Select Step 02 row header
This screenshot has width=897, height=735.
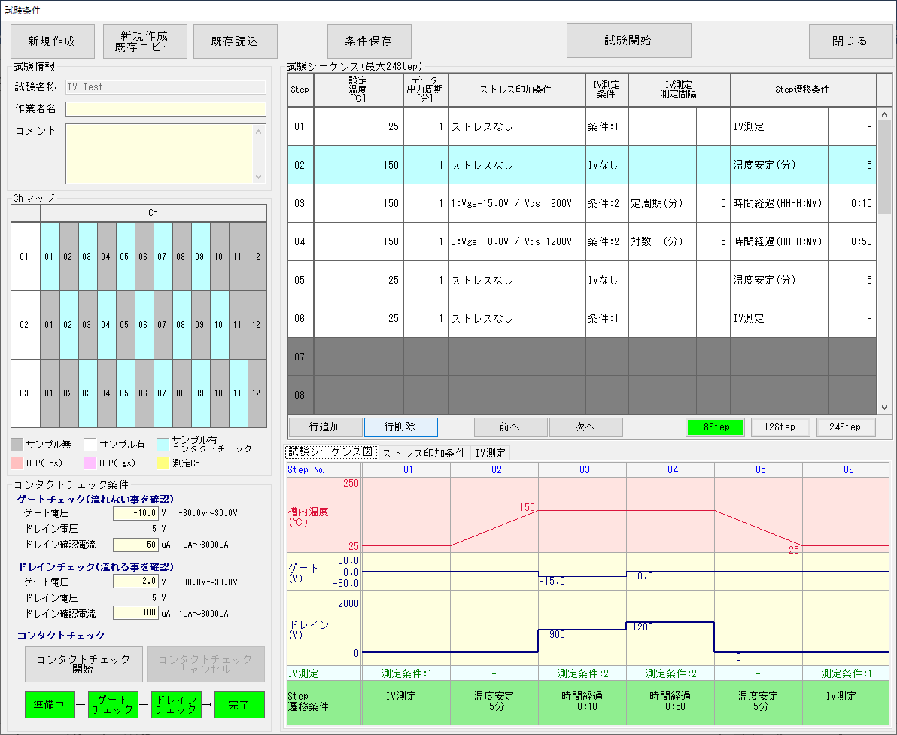(x=300, y=165)
